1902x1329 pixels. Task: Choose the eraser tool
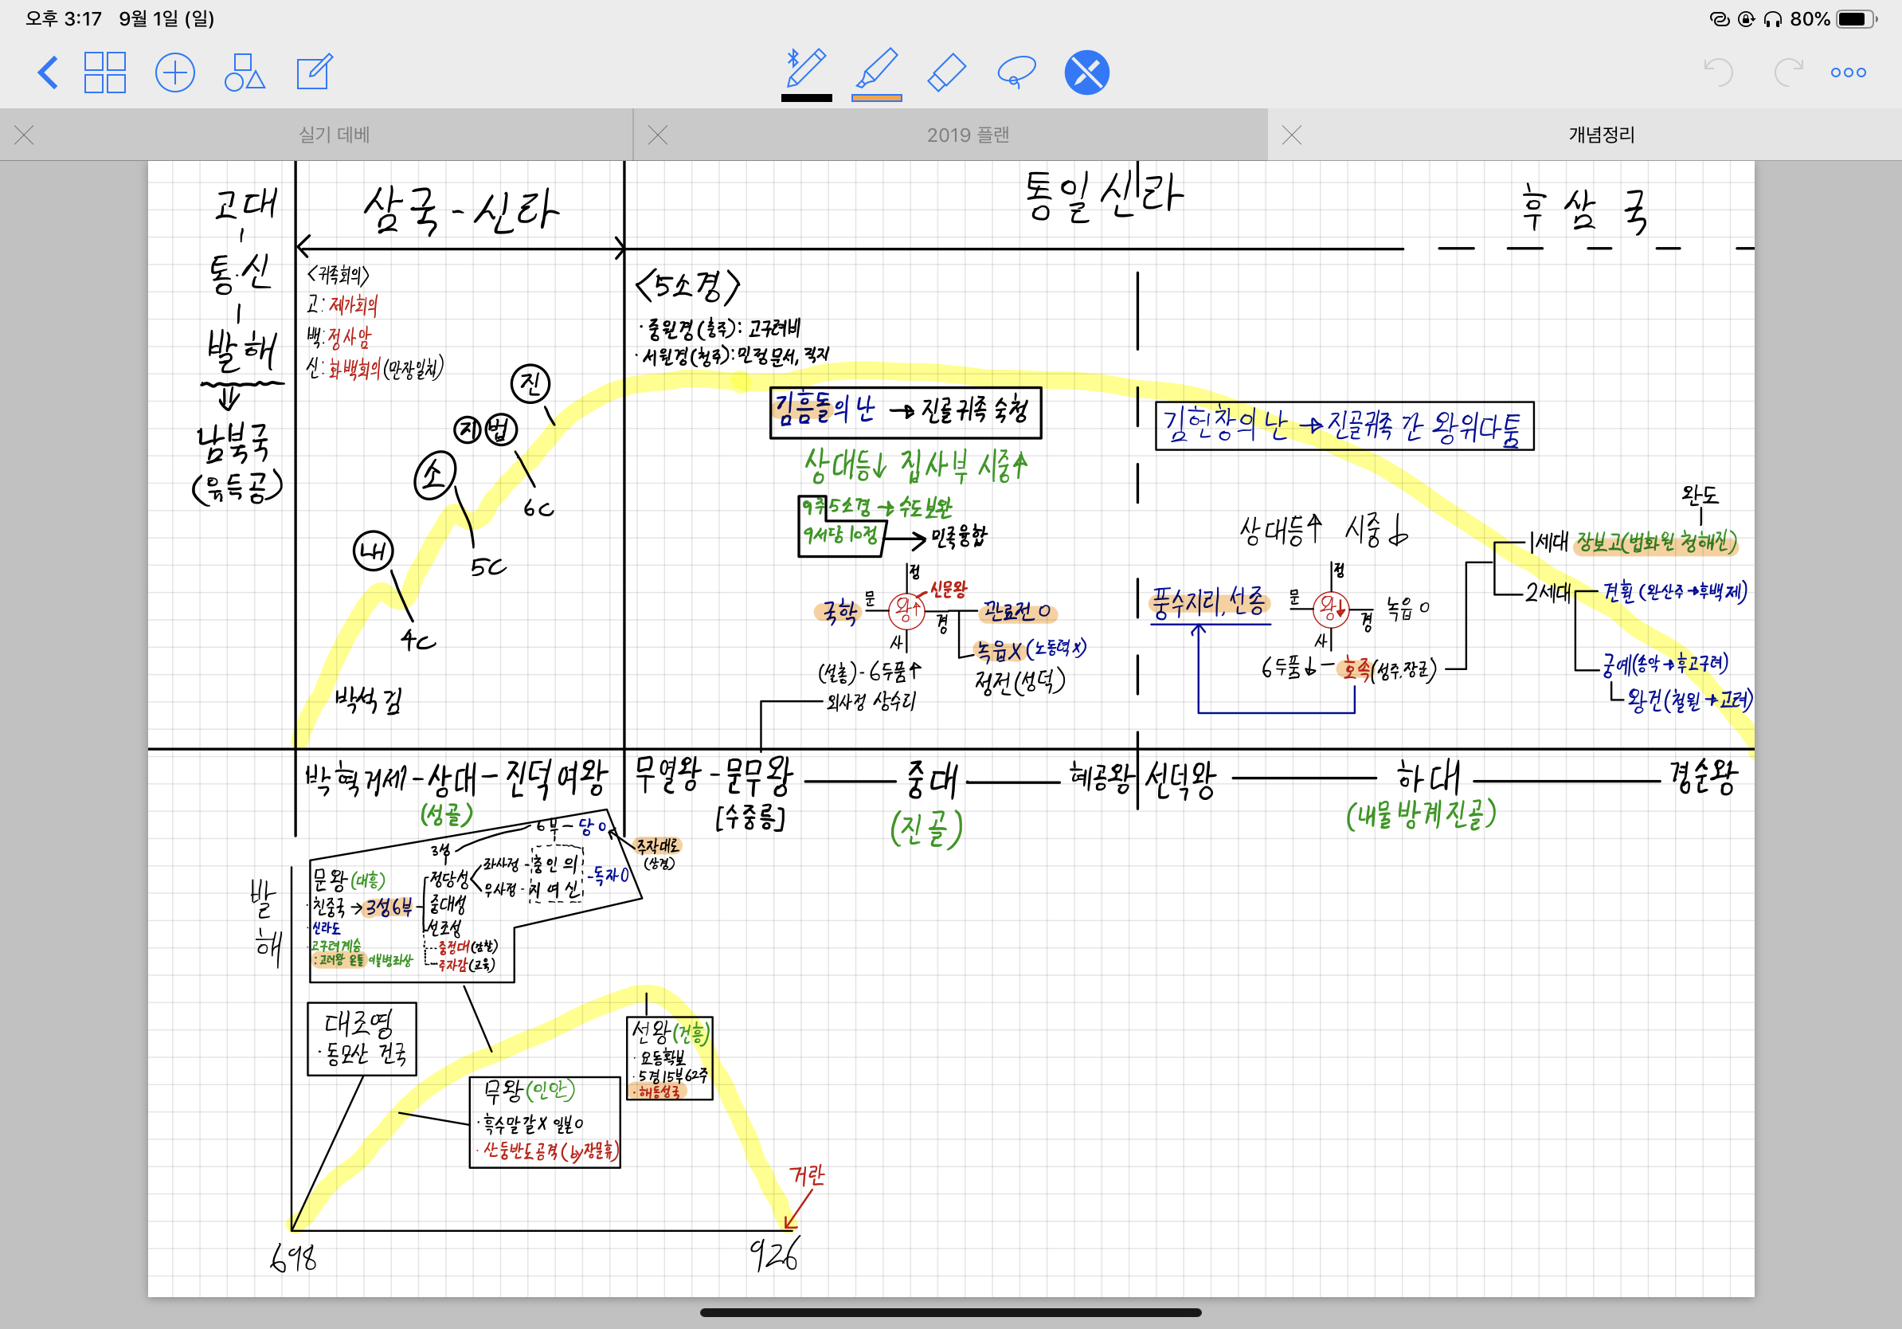coord(946,72)
